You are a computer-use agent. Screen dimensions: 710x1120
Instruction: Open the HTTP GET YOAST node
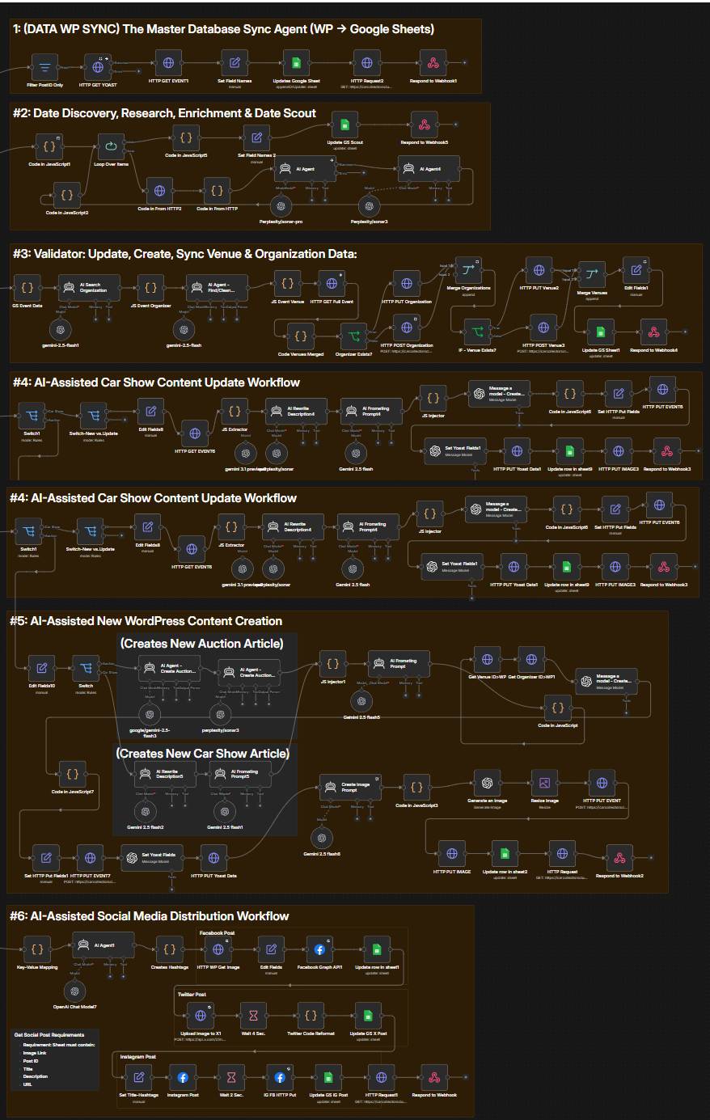(x=98, y=66)
